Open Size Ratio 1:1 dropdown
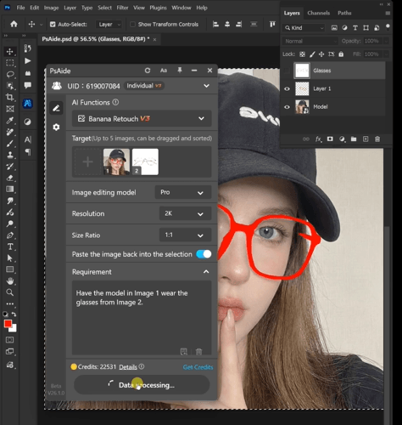 tap(185, 235)
